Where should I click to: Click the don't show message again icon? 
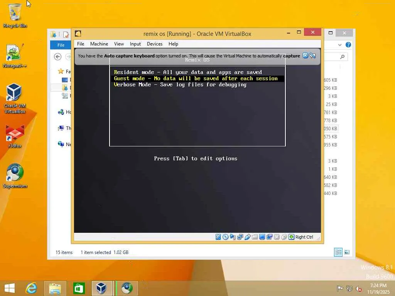313,55
